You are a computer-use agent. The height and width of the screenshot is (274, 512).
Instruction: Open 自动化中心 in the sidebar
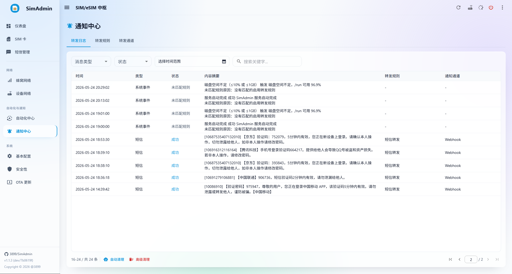coord(30,118)
